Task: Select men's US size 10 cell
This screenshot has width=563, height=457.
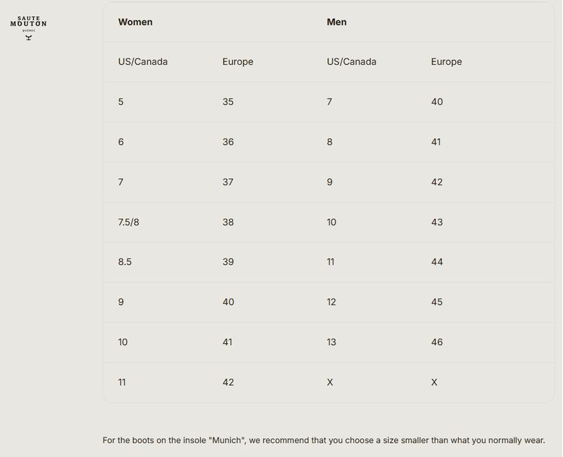Action: click(x=331, y=222)
